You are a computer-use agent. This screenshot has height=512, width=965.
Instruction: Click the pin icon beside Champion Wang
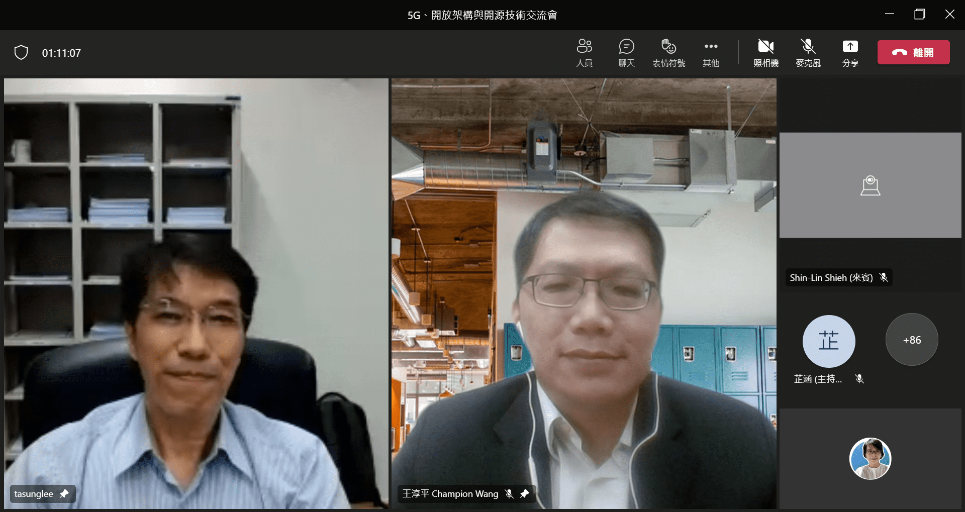pos(525,494)
